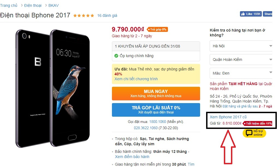
Task: Navigate to BKAV breadcrumb
Action: (54, 5)
